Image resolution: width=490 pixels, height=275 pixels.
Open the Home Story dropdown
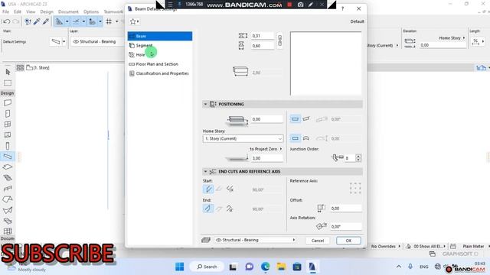243,139
